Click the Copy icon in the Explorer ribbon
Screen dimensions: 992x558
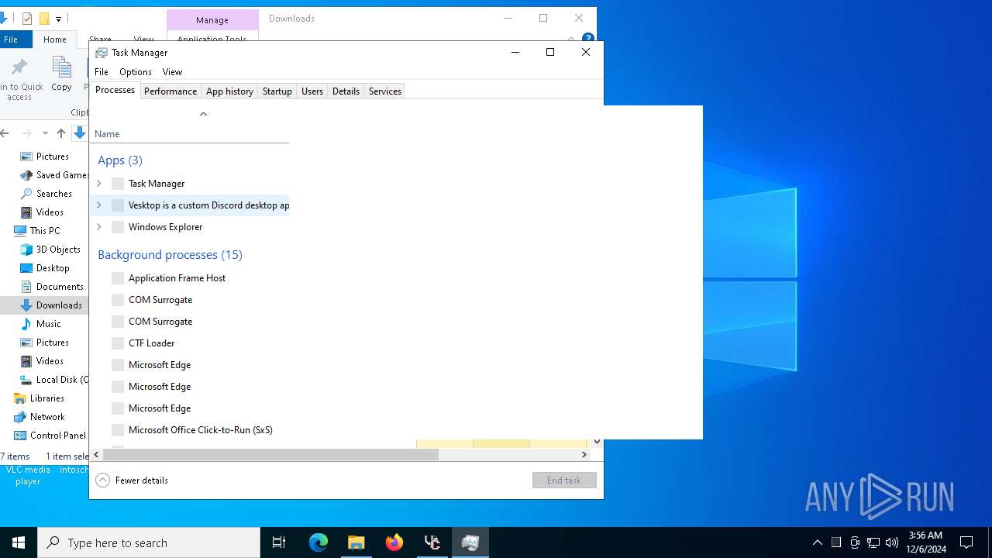click(61, 74)
